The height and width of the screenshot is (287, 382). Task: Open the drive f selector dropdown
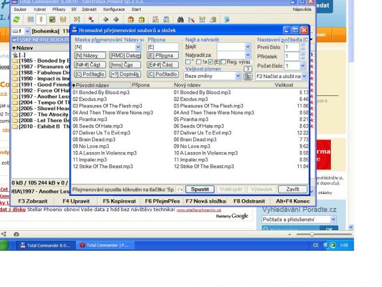(28, 31)
